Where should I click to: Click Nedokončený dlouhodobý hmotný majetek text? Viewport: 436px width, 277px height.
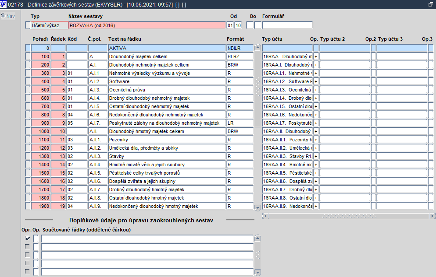(154, 206)
